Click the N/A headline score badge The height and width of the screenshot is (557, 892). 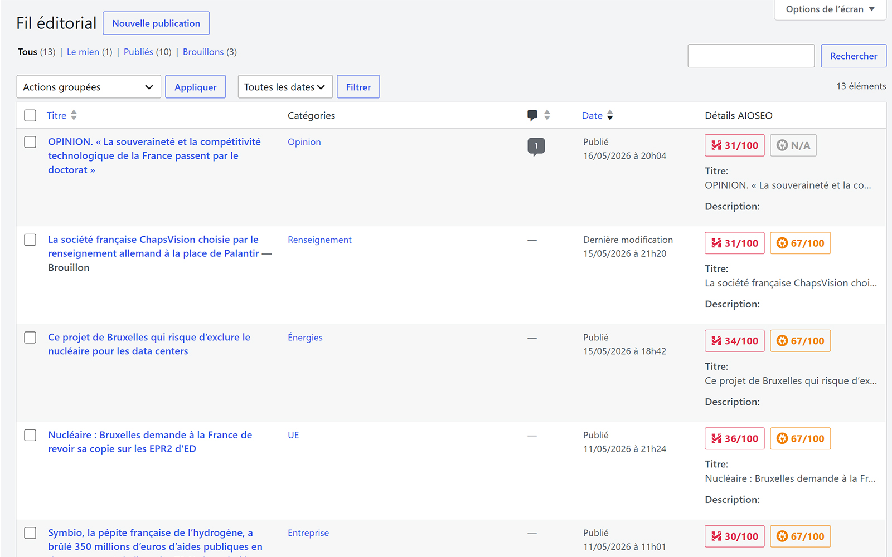793,145
